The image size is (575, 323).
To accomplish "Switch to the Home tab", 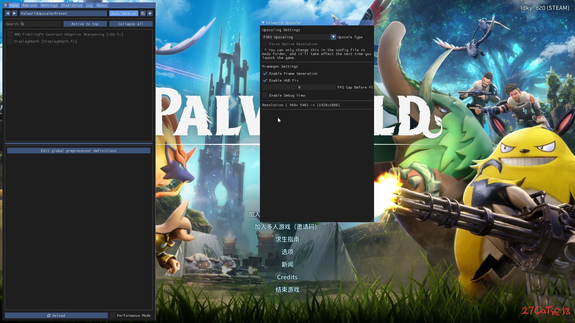I will [14, 5].
